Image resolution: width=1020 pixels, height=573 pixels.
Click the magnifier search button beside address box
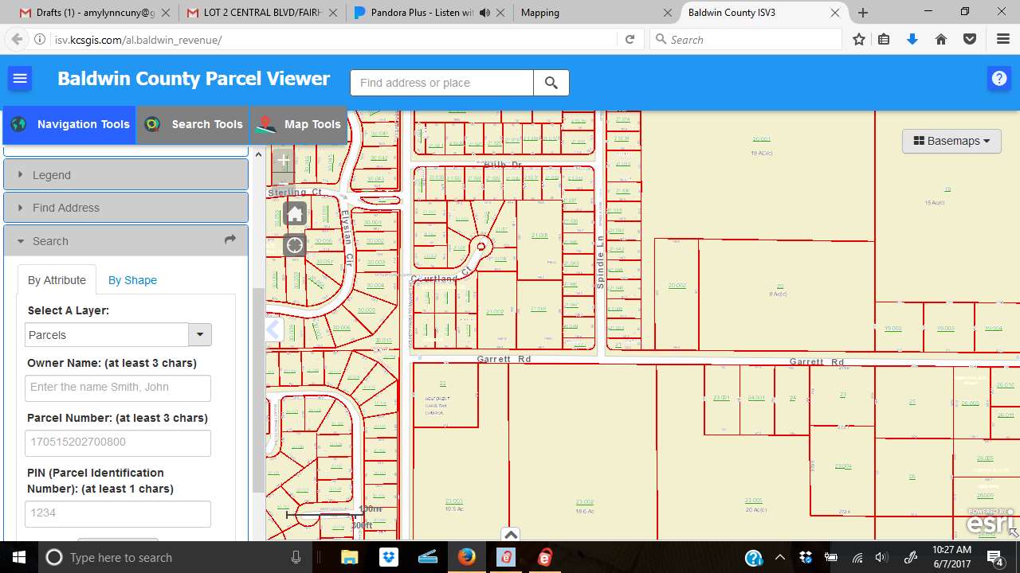(551, 83)
